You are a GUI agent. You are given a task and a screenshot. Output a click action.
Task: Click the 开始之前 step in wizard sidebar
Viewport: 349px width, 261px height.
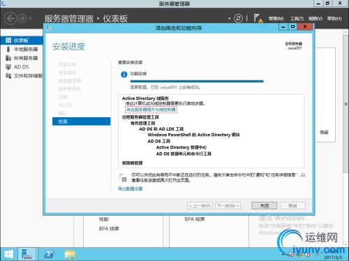[68, 64]
